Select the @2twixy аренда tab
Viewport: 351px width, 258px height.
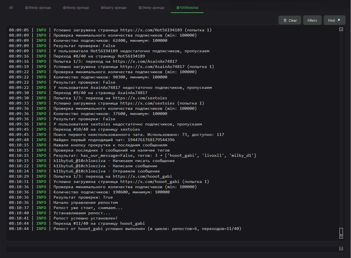pos(151,8)
